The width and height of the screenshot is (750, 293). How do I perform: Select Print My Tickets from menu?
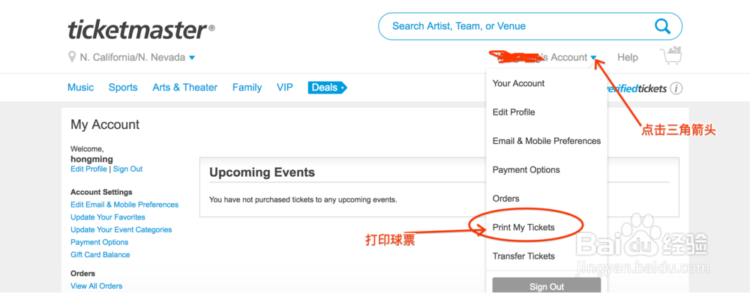[x=523, y=228]
